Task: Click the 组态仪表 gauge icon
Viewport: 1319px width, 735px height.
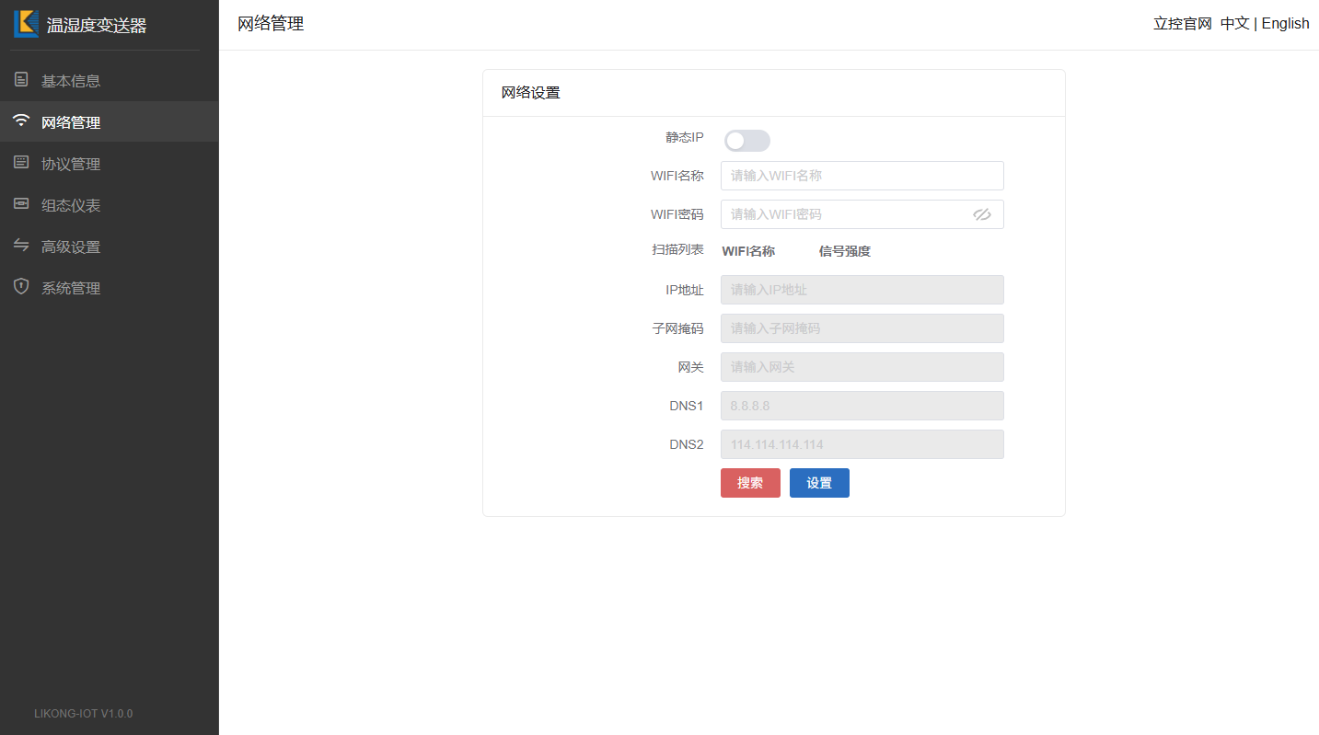Action: [21, 204]
